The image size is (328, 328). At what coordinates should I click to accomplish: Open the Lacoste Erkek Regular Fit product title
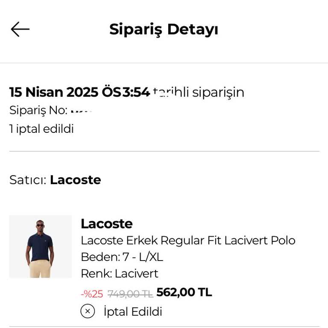coord(188,240)
